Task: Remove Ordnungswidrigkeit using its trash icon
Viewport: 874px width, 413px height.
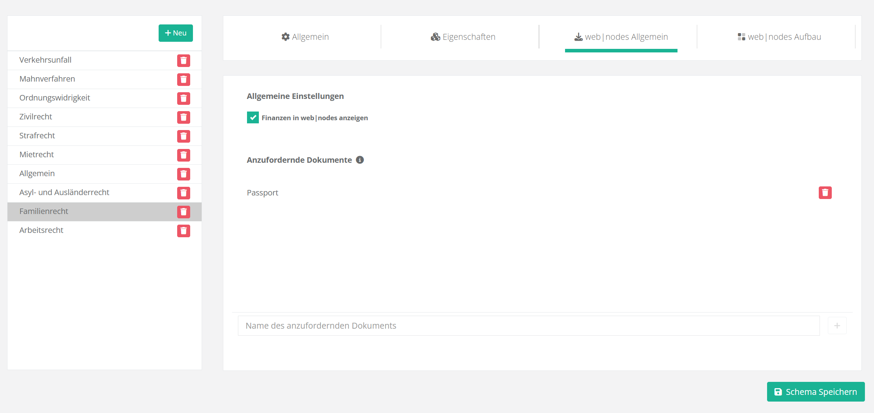Action: pos(183,99)
